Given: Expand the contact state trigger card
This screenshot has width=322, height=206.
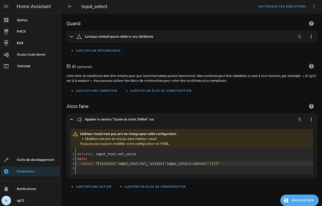Looking at the screenshot, I should [x=71, y=37].
